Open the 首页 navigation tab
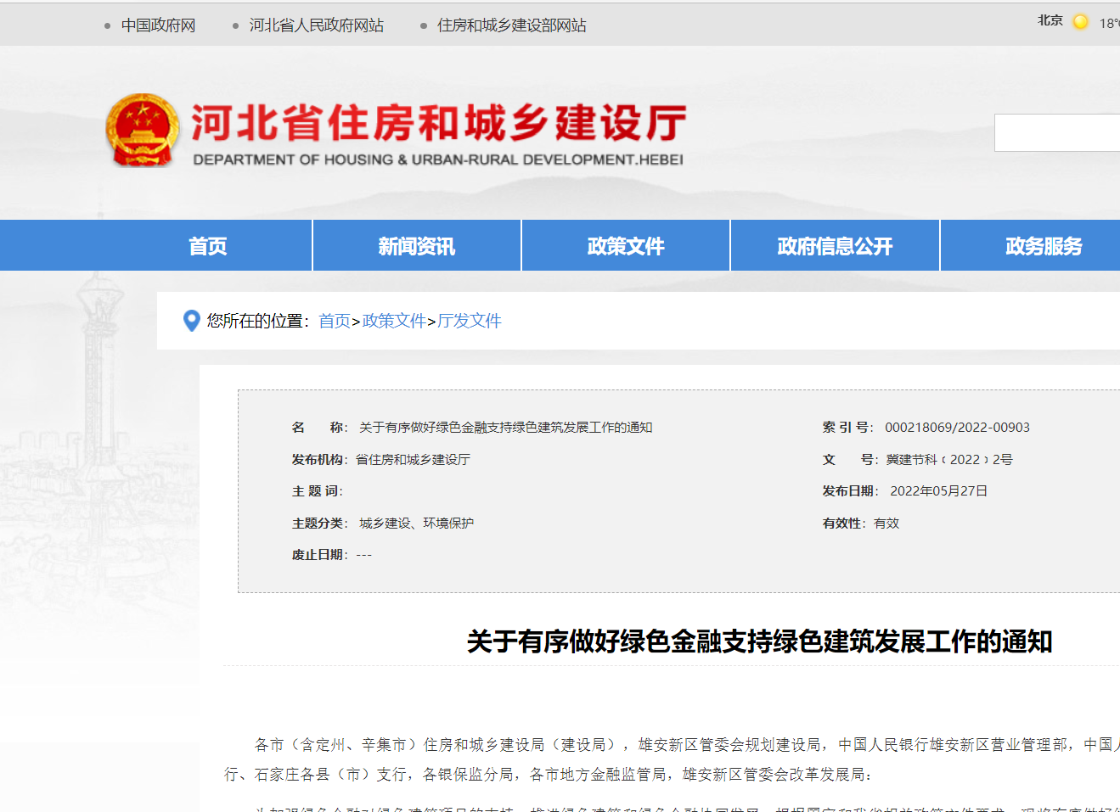The width and height of the screenshot is (1120, 812). pos(206,245)
